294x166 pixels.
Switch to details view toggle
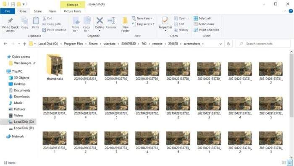pos(284,163)
